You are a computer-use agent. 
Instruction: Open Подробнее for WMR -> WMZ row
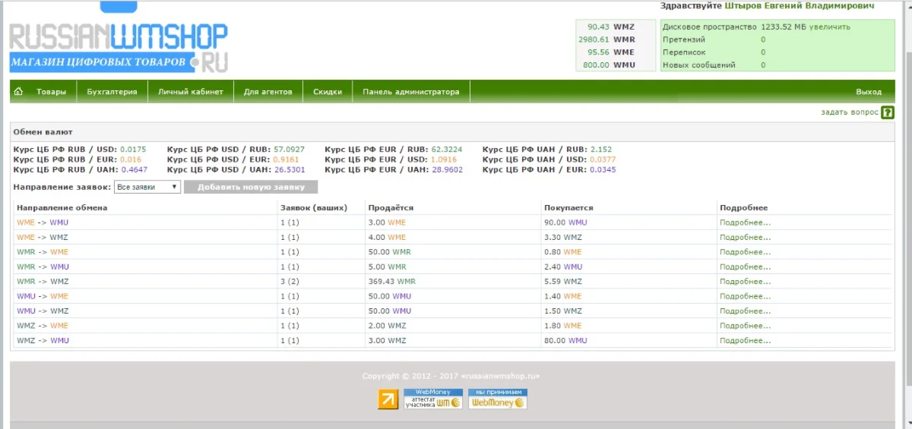point(745,281)
